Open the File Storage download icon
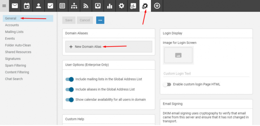Image resolution: width=260 pixels, height=126 pixels. coord(98,6)
